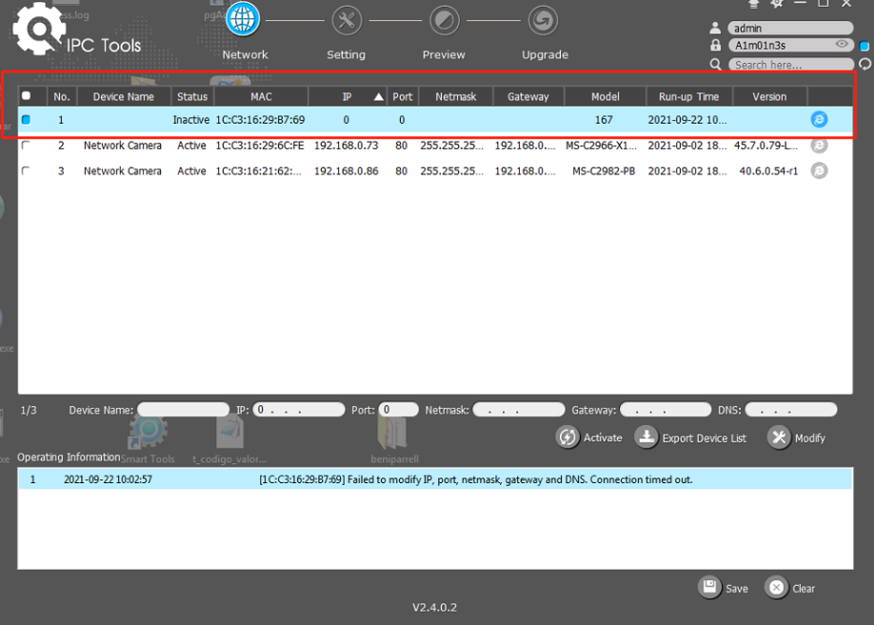This screenshot has height=625, width=874.
Task: Click the Netmask input field
Action: click(518, 410)
